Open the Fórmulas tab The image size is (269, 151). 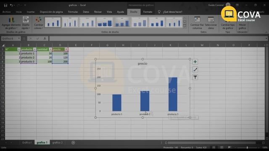(73, 12)
